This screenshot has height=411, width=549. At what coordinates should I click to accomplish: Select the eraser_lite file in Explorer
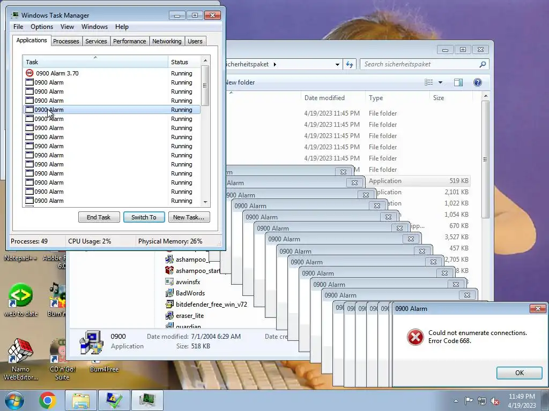[x=190, y=315]
